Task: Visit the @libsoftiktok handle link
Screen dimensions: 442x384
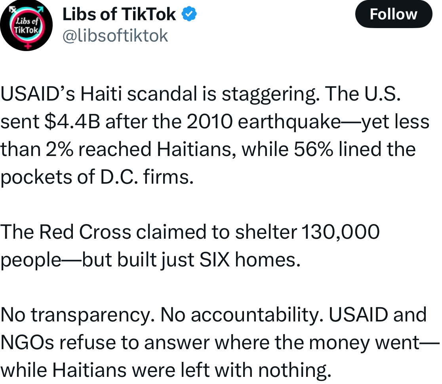Action: (115, 36)
